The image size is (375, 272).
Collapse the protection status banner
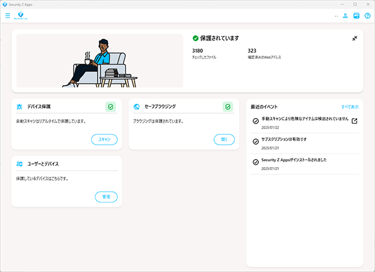[x=355, y=39]
